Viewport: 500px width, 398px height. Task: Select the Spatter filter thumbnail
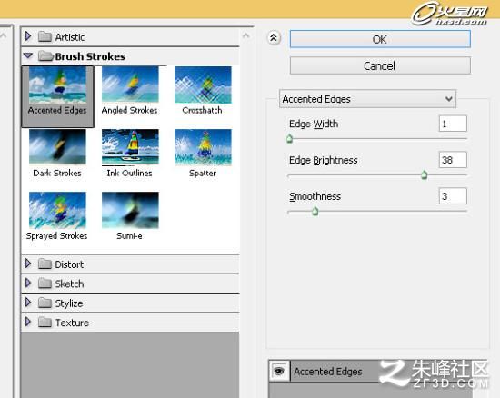coord(203,147)
